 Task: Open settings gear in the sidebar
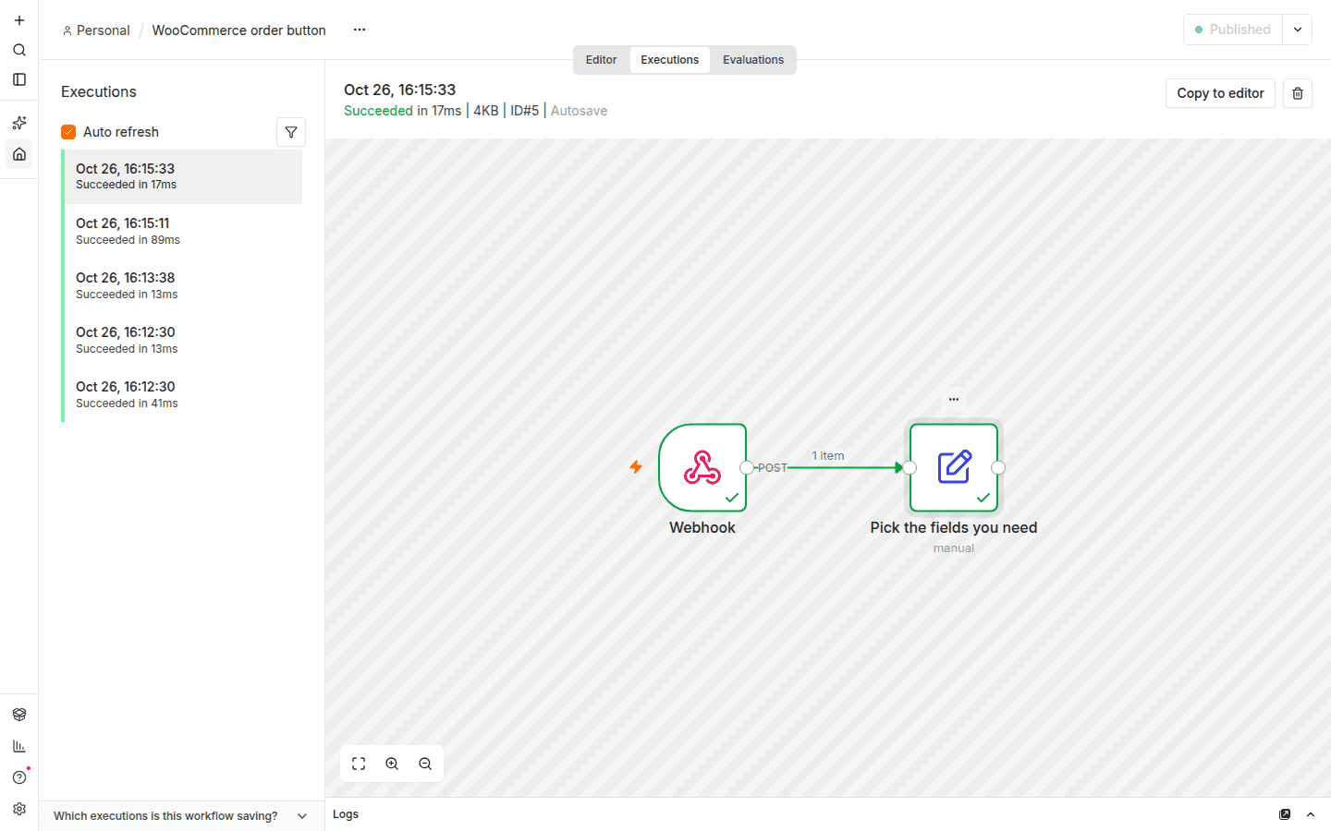pyautogui.click(x=19, y=809)
